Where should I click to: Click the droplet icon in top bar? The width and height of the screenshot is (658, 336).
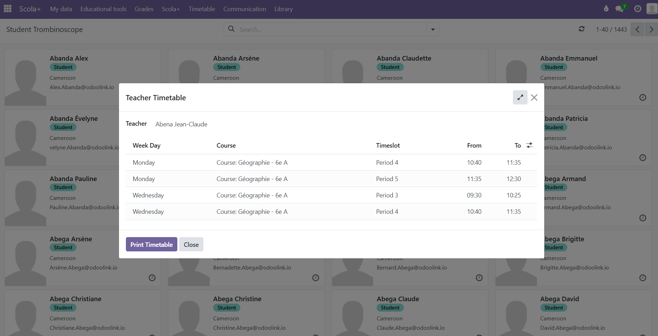click(x=606, y=9)
